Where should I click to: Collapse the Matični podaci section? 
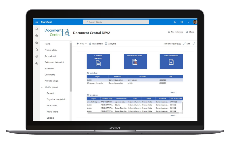(42, 87)
